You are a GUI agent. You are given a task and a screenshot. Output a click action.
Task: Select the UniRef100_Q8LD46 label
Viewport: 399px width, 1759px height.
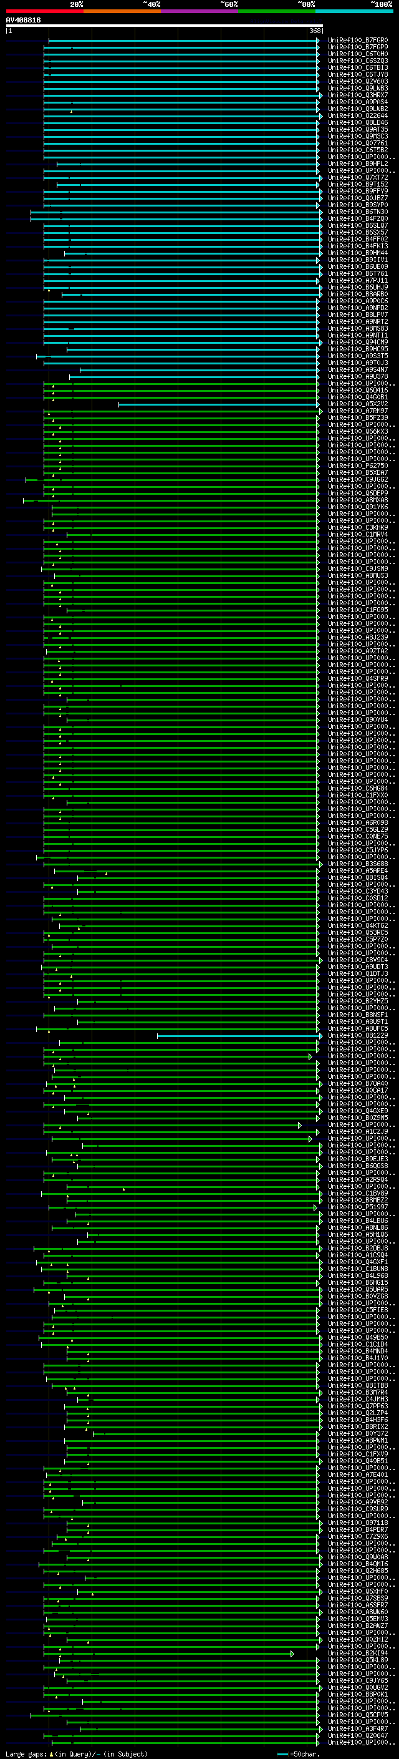coord(358,122)
